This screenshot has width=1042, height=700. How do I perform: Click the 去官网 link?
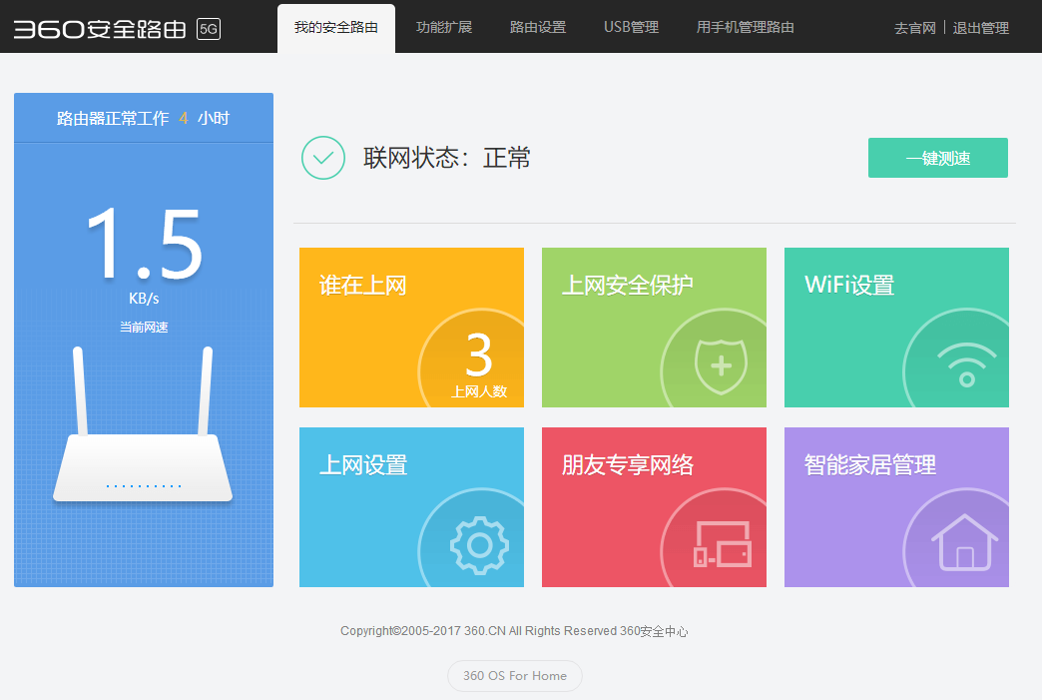coord(914,28)
